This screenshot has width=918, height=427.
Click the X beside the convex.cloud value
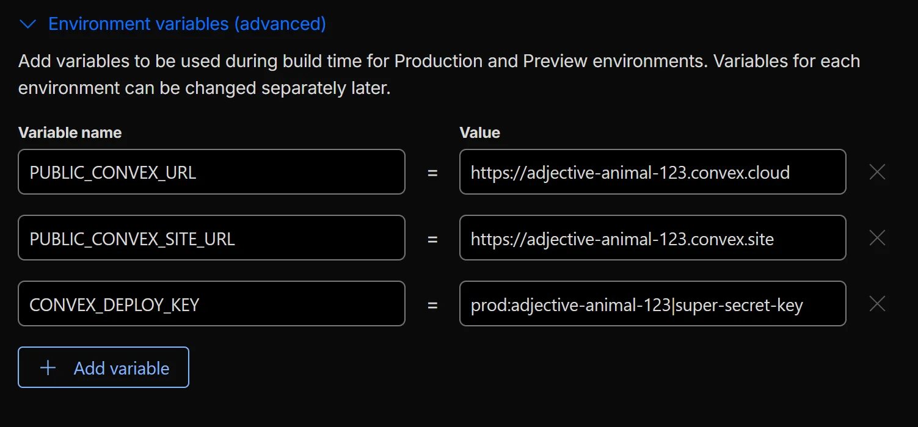(877, 172)
